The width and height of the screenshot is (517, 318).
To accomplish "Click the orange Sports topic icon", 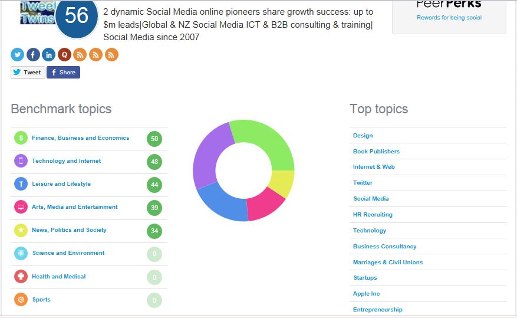I will point(21,300).
